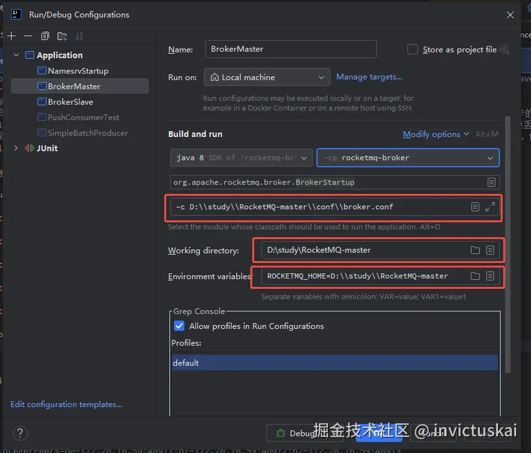Image resolution: width=531 pixels, height=453 pixels.
Task: Expand program arguments field editor
Action: (x=490, y=207)
